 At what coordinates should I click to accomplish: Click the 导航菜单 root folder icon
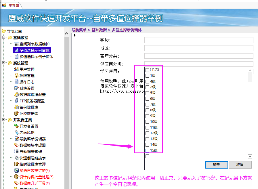[x=4, y=31]
